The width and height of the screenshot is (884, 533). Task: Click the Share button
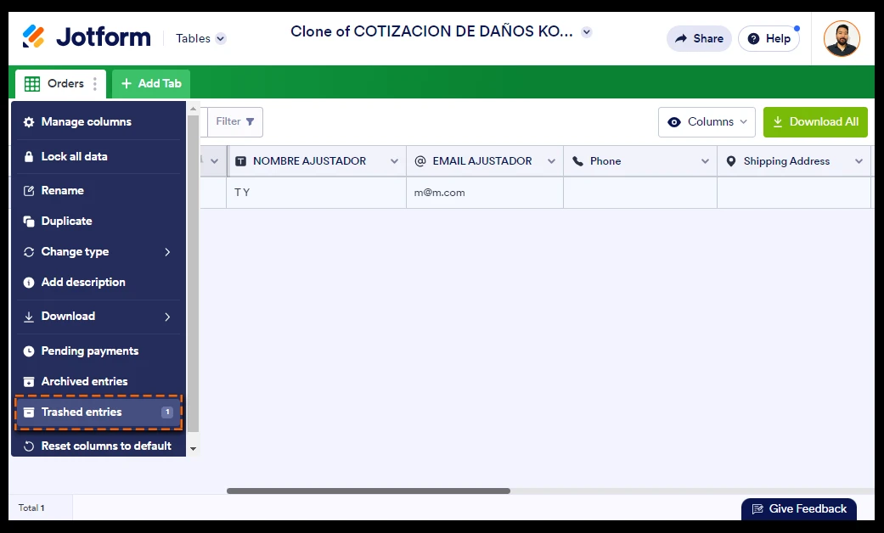pyautogui.click(x=699, y=38)
